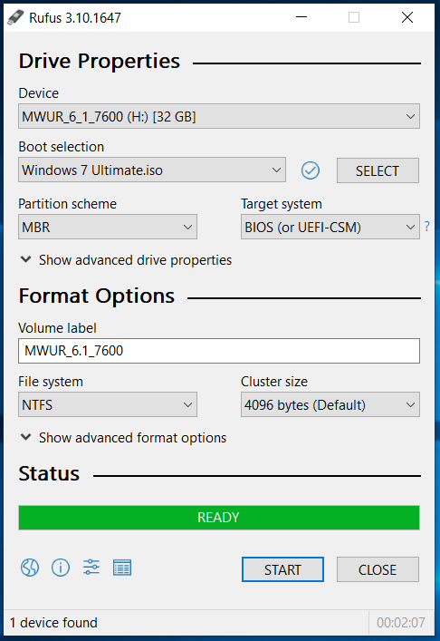The image size is (440, 641).
Task: Click the SELECT button
Action: pos(378,170)
